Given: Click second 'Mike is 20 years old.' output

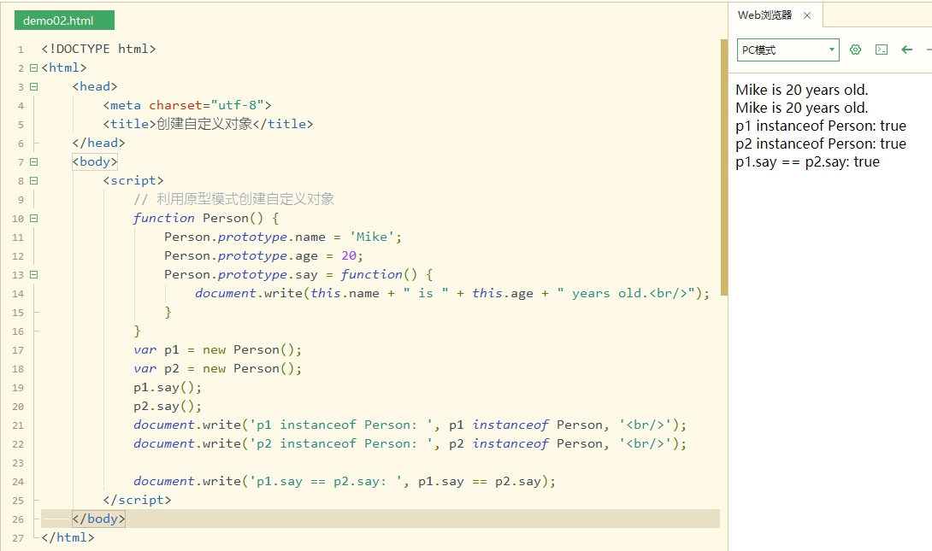Looking at the screenshot, I should (802, 108).
